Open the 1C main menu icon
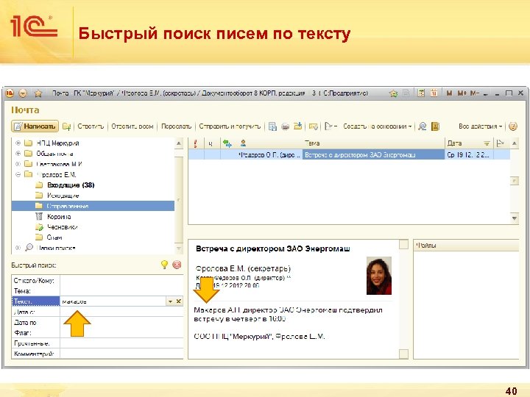 [x=10, y=93]
